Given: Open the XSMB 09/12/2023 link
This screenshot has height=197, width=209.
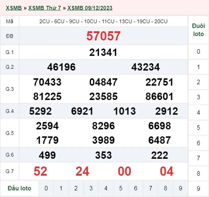Looking at the screenshot, I should pyautogui.click(x=90, y=8).
